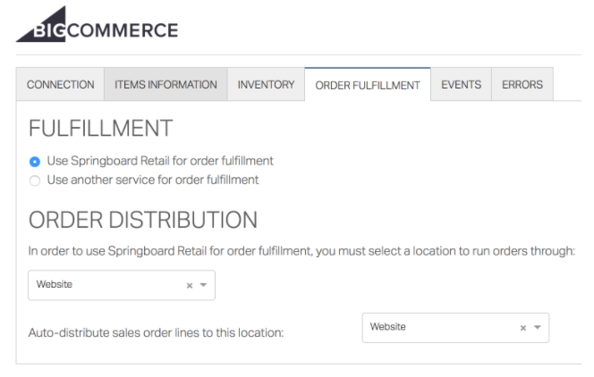Viewport: 594px width, 377px height.
Task: Click the BigCommerce logo
Action: (x=97, y=29)
